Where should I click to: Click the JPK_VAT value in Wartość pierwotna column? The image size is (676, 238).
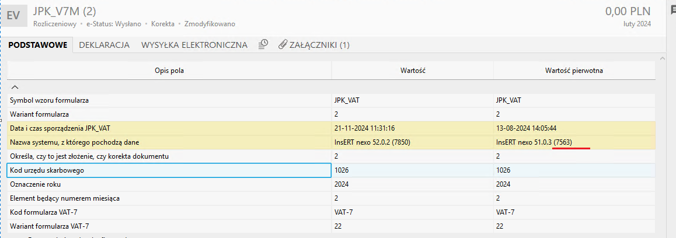coord(508,100)
